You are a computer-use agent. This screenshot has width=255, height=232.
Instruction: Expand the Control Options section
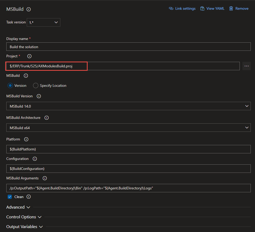point(24,217)
